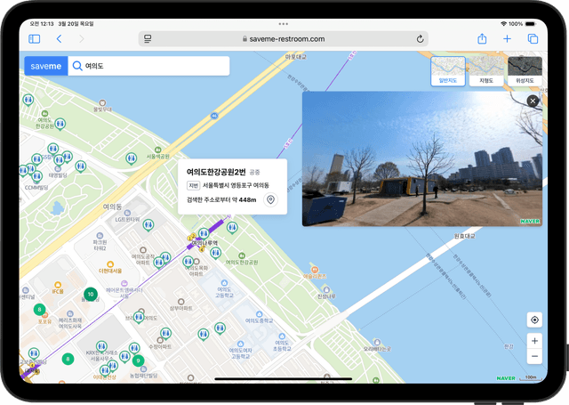The width and height of the screenshot is (569, 405).
Task: Click the search magnifier icon
Action: tap(77, 67)
